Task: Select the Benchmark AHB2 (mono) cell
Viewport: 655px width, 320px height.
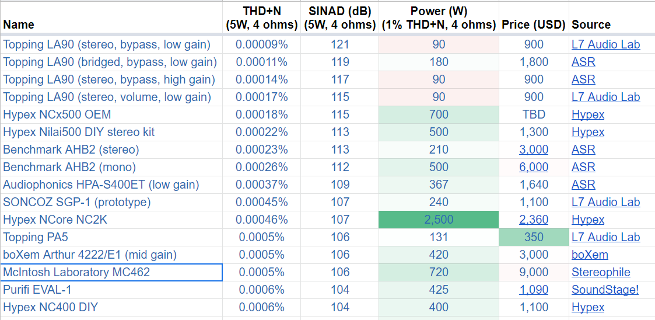Action: (111, 168)
